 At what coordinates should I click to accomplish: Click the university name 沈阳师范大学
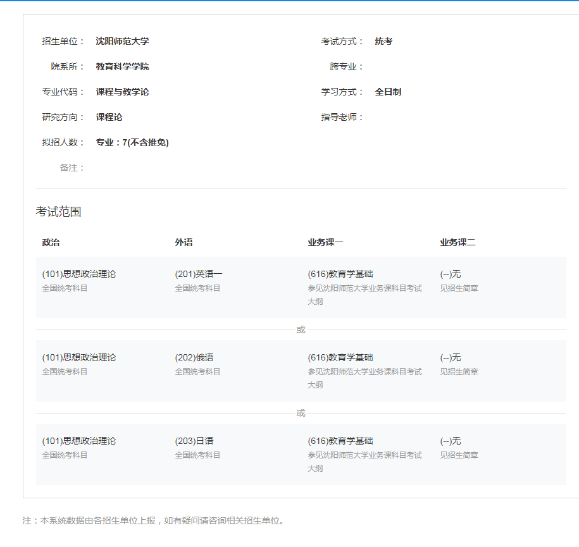(122, 41)
